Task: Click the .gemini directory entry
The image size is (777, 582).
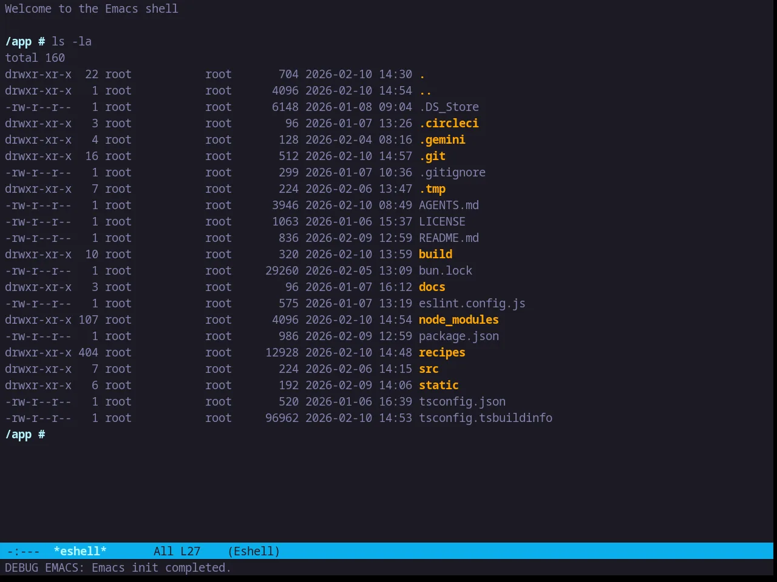Action: point(442,139)
